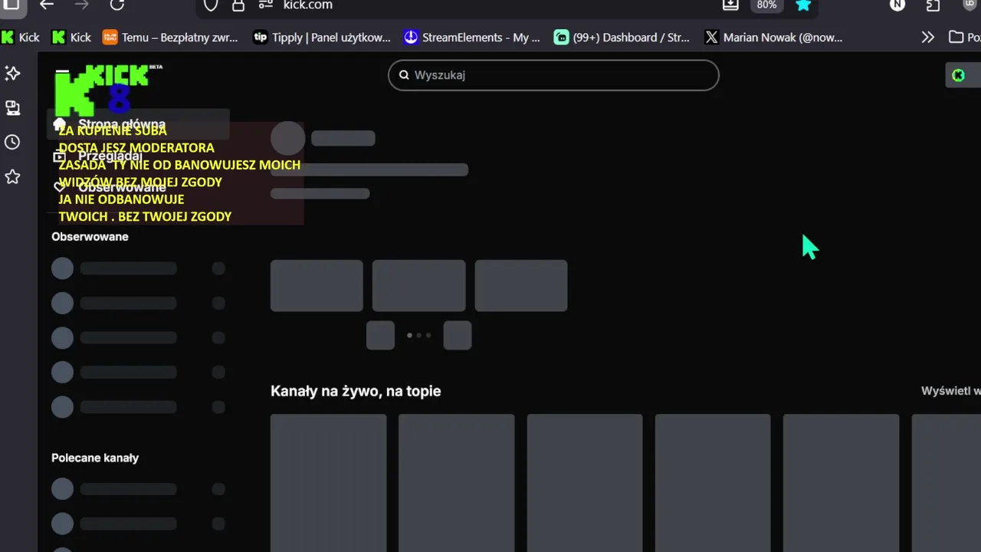The width and height of the screenshot is (981, 552).
Task: Click the downloads icon in browser toolbar
Action: (730, 5)
